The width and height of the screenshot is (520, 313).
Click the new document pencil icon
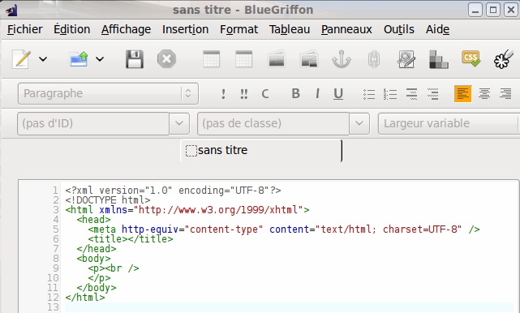(22, 59)
